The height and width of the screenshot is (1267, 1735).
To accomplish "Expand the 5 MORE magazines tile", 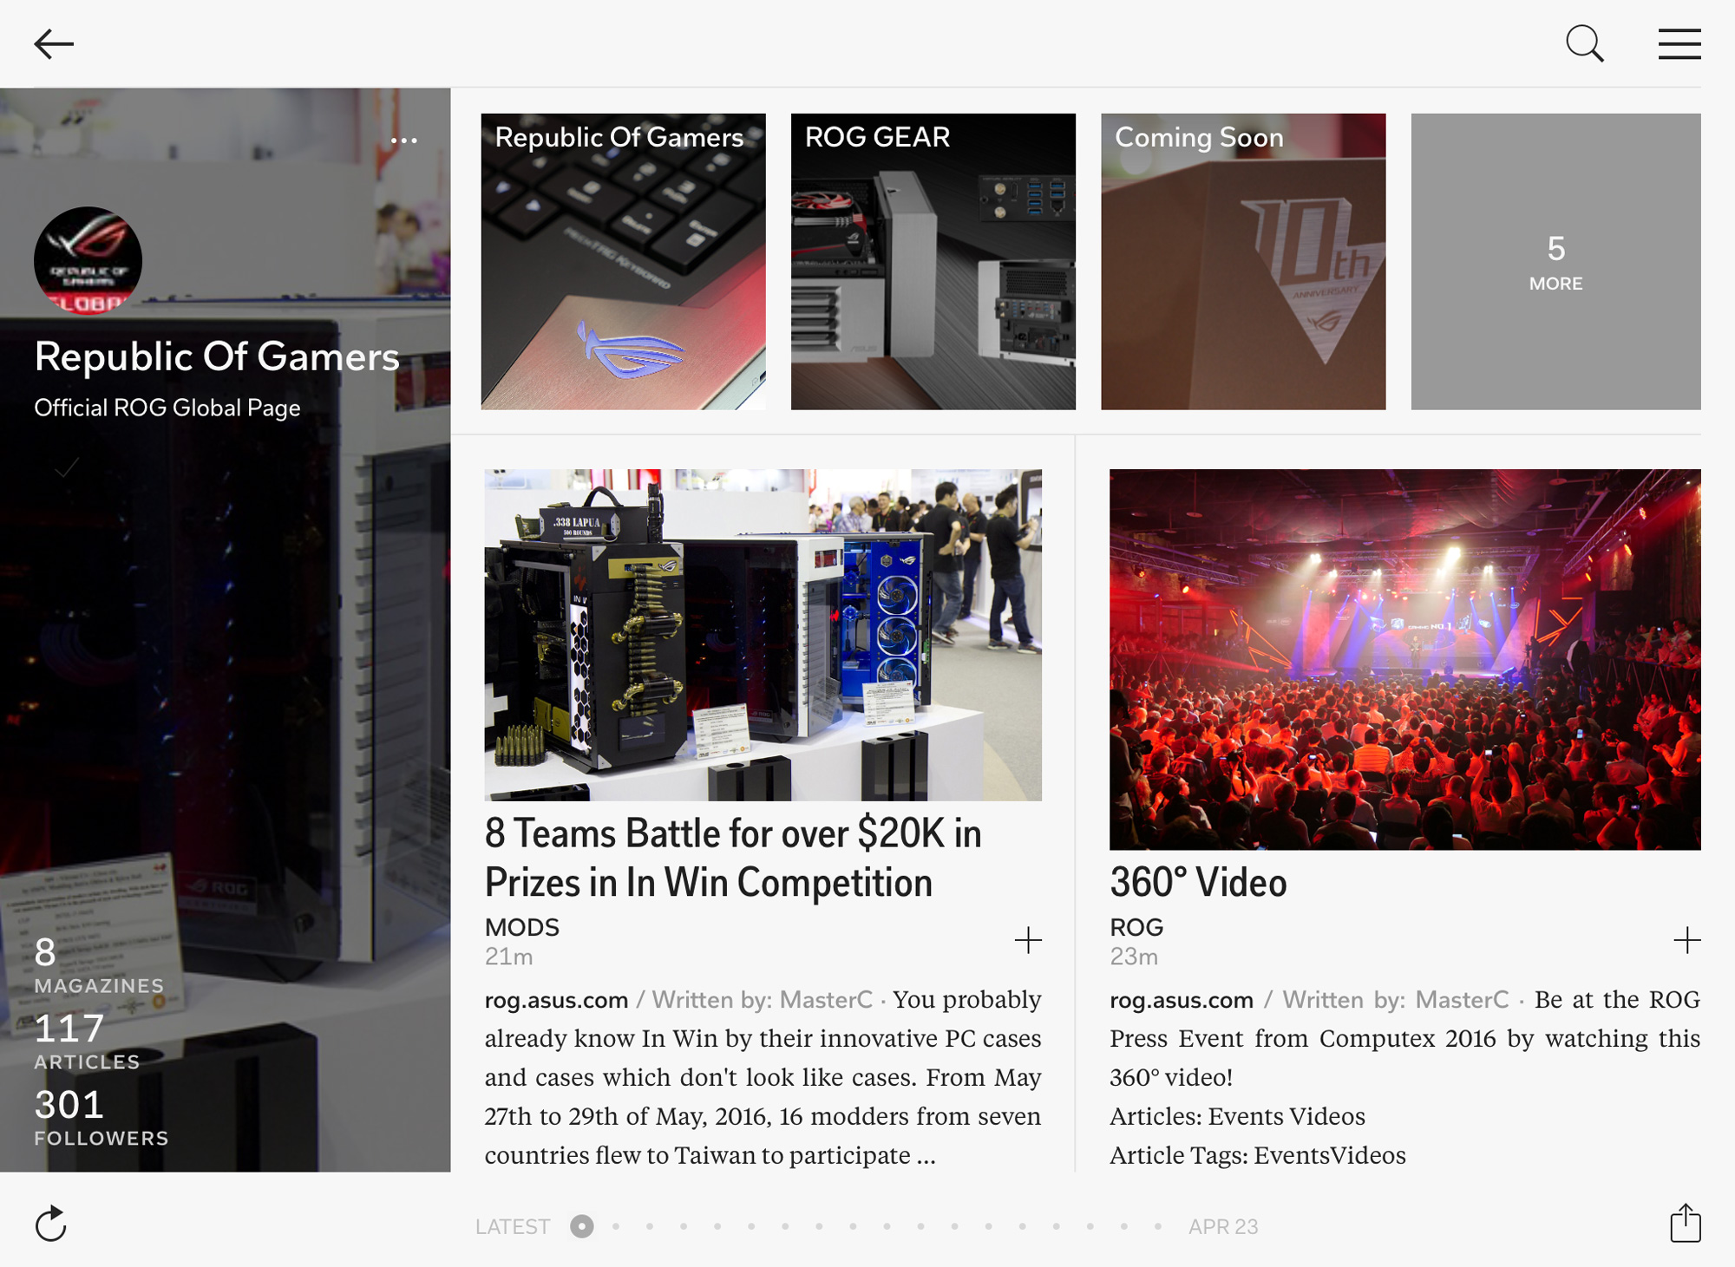I will 1555,261.
